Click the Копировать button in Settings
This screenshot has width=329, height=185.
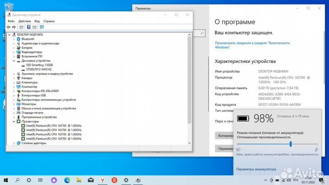(224, 136)
